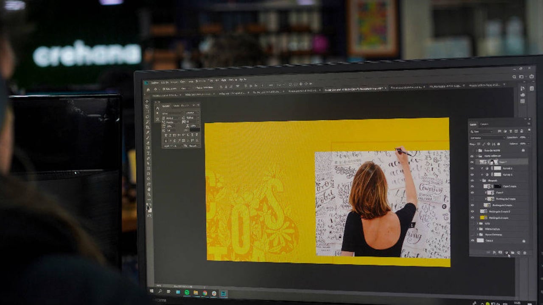Open Chrome from the Windows taskbar
543x305 pixels.
point(205,293)
